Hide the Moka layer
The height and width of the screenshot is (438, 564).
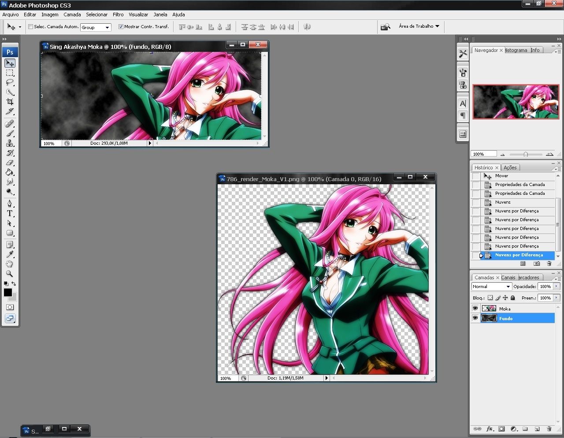[x=475, y=308]
